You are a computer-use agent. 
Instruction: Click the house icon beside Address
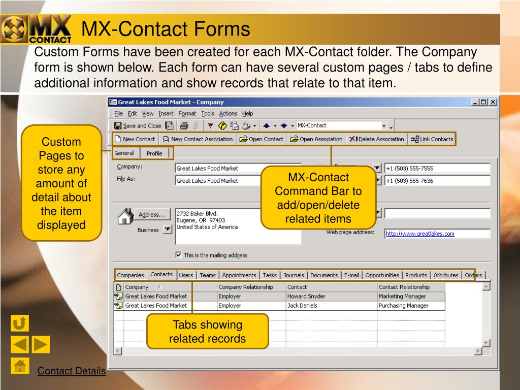tap(126, 216)
